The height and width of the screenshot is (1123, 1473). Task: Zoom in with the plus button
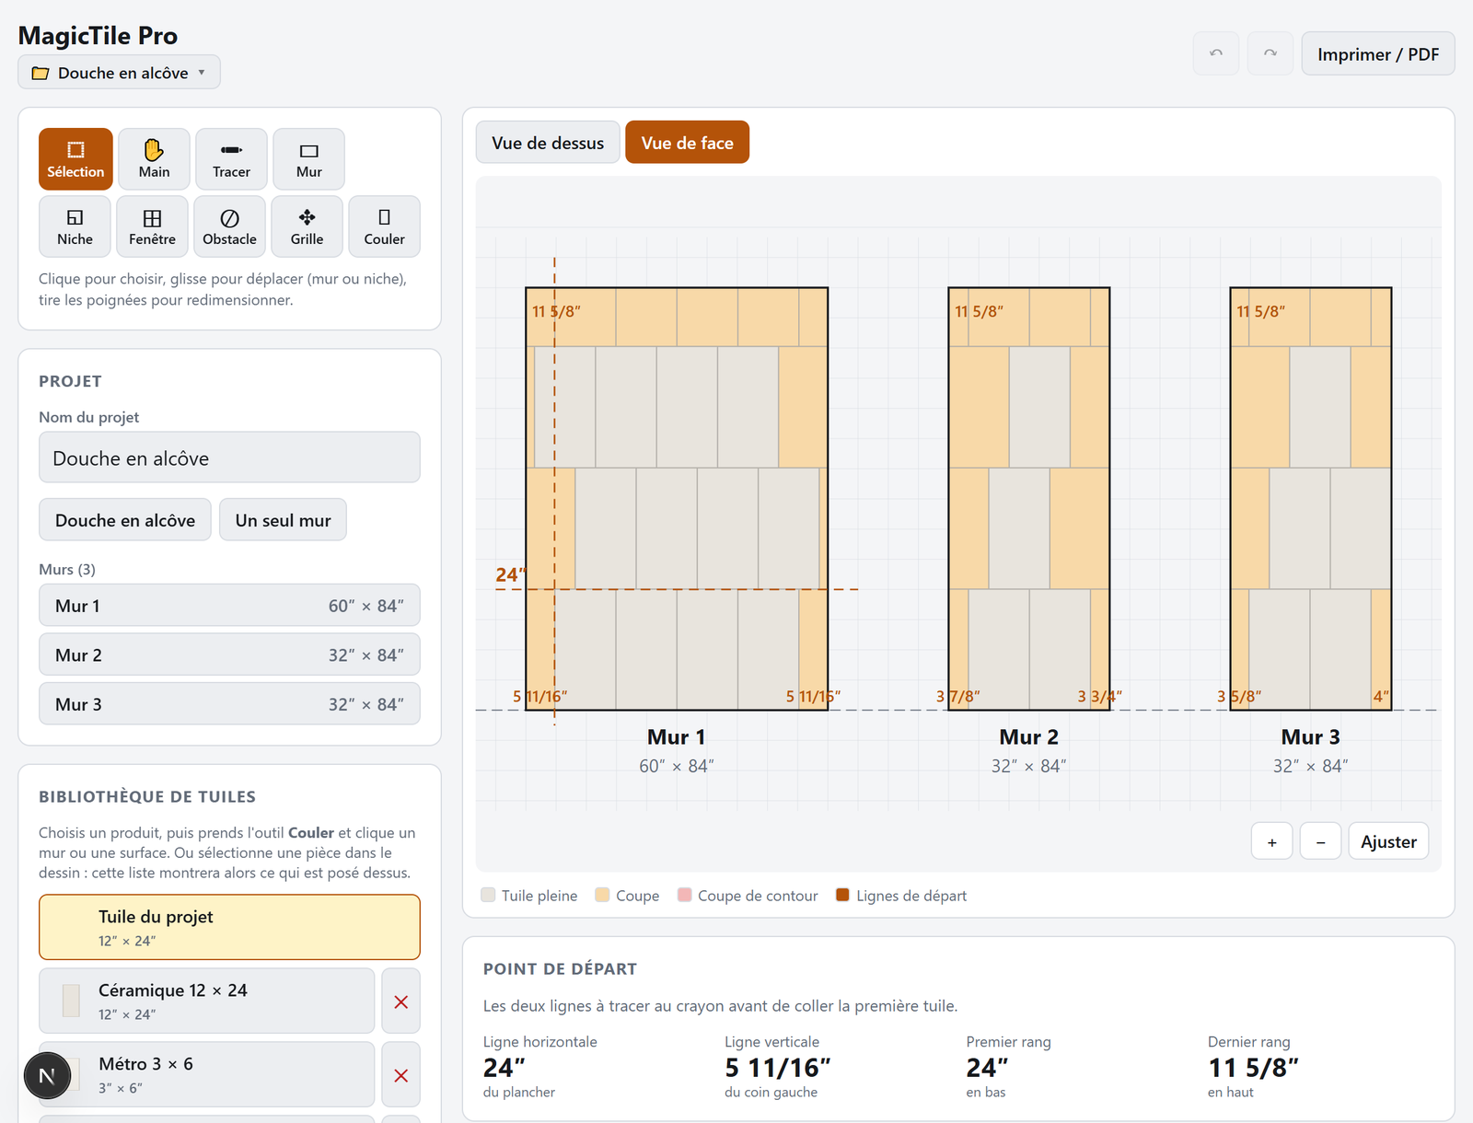pyautogui.click(x=1271, y=841)
